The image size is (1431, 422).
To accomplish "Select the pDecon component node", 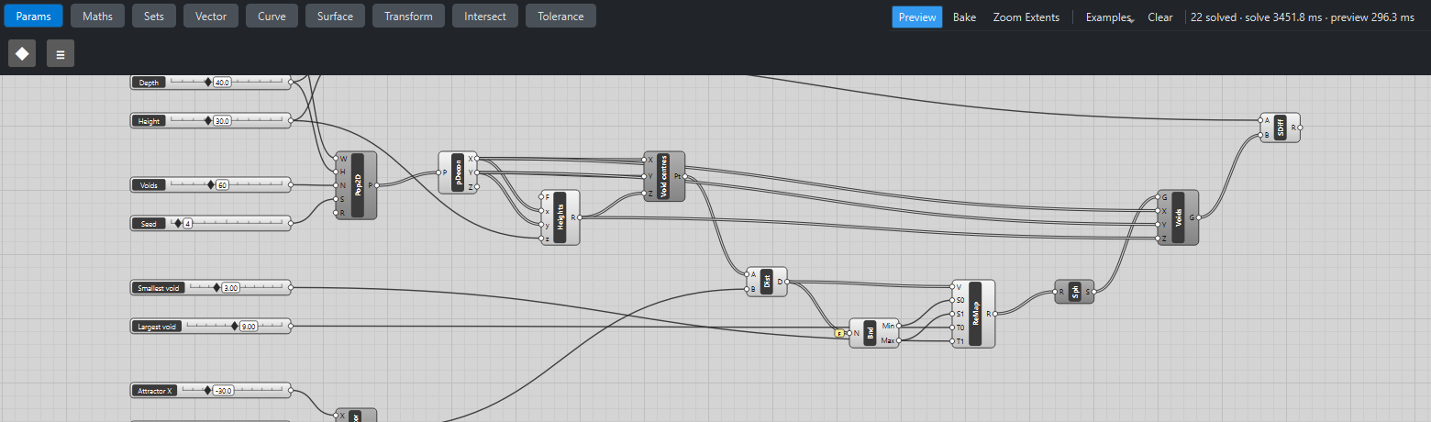I will point(459,172).
